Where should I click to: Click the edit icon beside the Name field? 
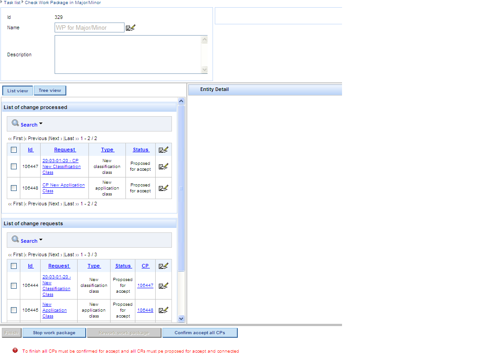130,28
